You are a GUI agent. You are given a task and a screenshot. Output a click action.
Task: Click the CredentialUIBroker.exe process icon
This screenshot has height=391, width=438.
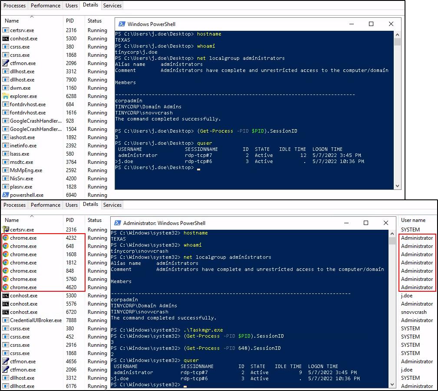pos(6,320)
